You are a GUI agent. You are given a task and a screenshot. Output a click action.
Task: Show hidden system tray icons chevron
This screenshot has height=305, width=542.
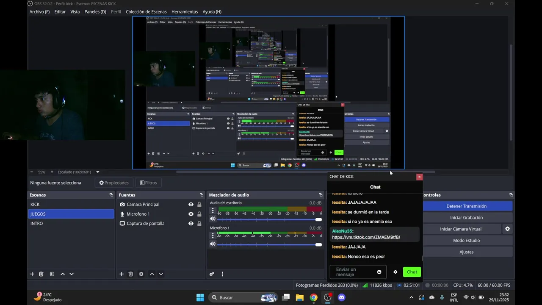(411, 297)
